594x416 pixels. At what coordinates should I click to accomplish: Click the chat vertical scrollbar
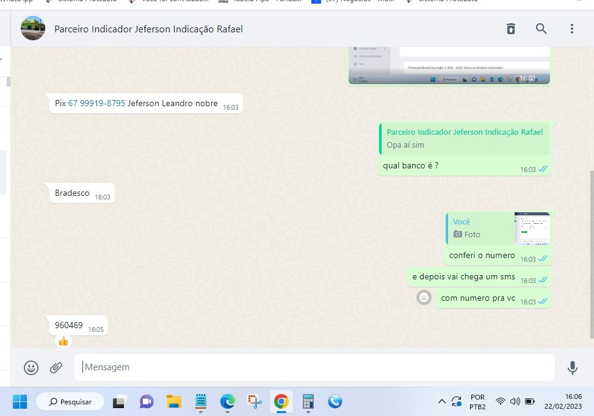(x=591, y=256)
